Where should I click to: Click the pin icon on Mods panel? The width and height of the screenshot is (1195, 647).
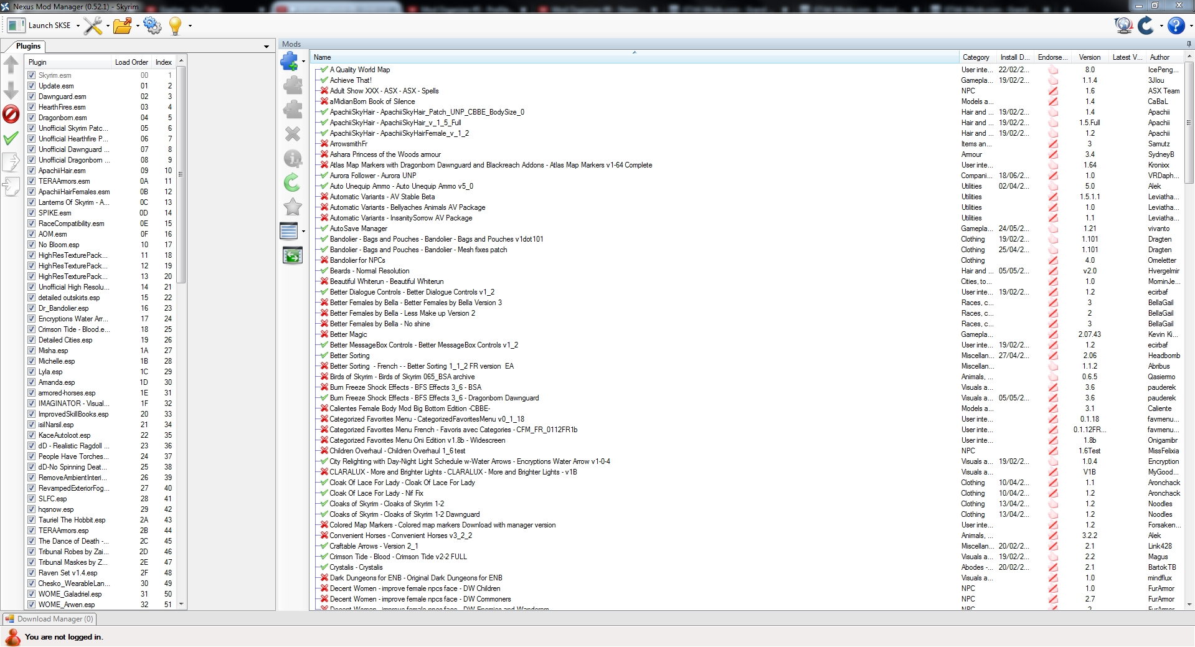click(1189, 44)
